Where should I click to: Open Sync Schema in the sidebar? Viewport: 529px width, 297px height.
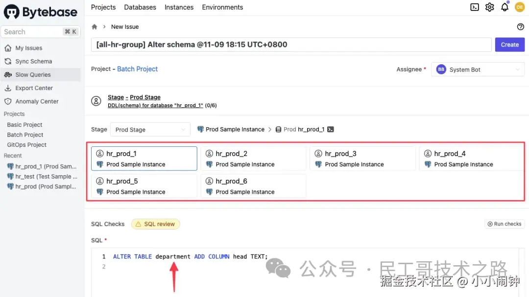(x=41, y=61)
